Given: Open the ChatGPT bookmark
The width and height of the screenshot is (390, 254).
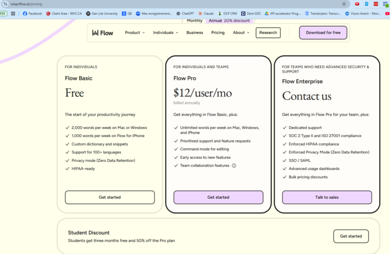Looking at the screenshot, I should [x=184, y=14].
